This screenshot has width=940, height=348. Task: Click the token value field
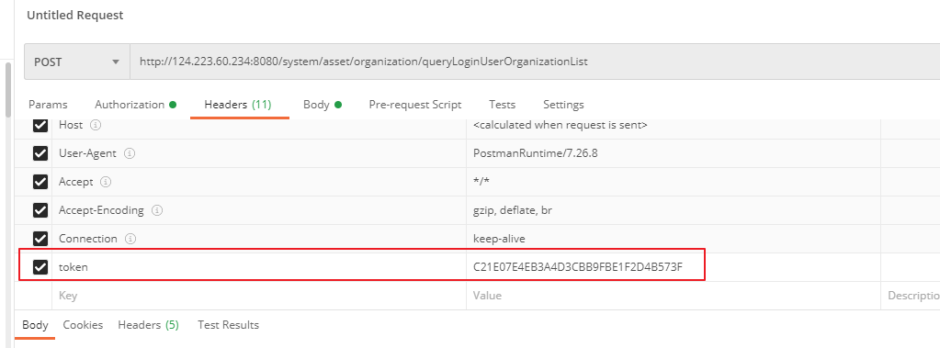point(674,267)
